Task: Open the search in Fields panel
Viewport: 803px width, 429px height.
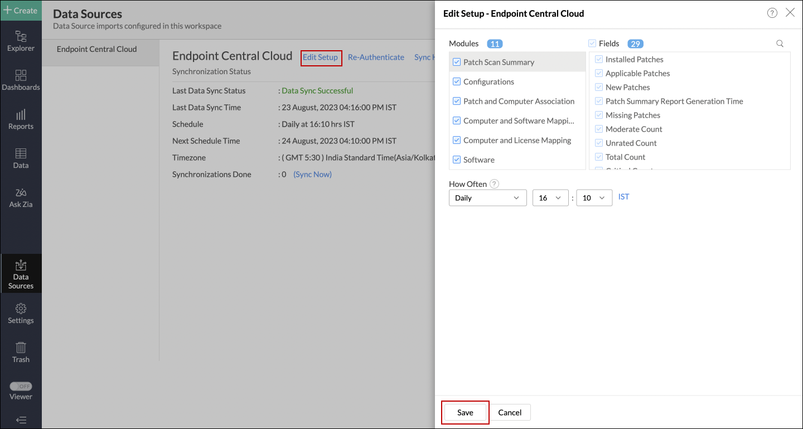Action: point(779,43)
